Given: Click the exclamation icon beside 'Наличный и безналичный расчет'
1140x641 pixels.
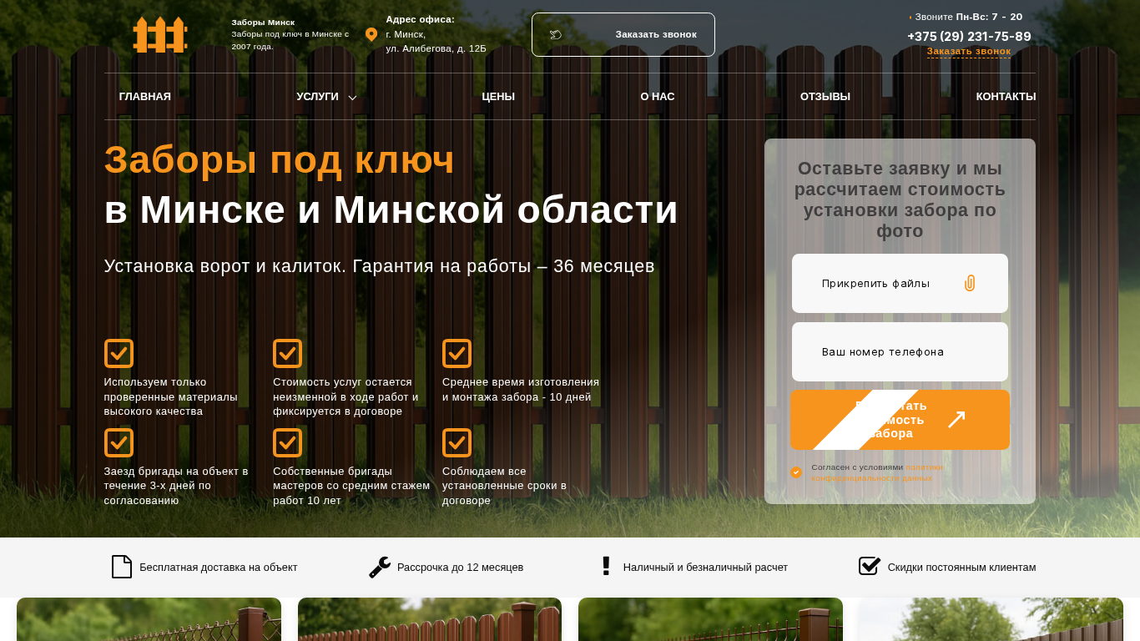Looking at the screenshot, I should (x=607, y=566).
